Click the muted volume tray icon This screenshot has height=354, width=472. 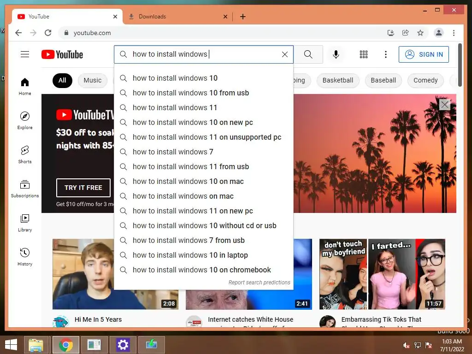click(x=406, y=345)
